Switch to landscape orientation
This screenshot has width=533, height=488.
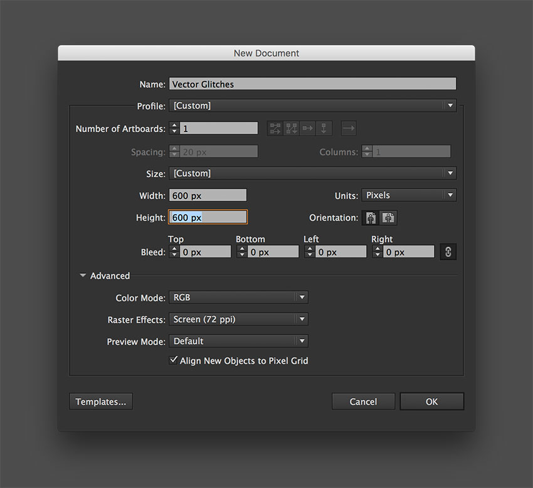click(388, 217)
